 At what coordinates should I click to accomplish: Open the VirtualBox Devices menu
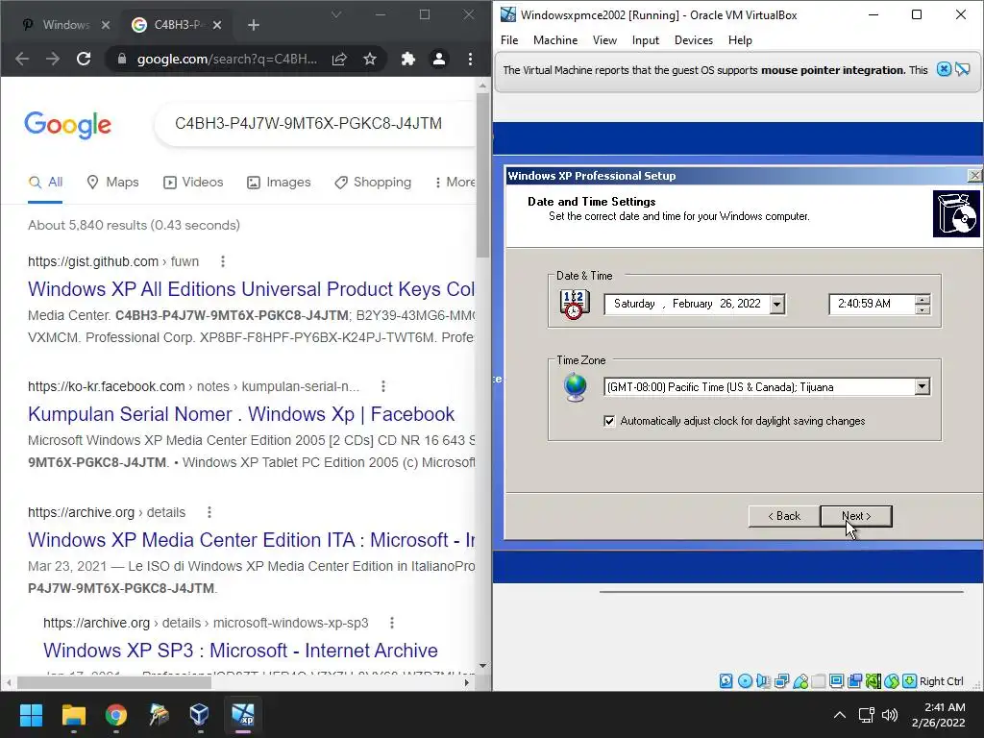click(x=694, y=40)
